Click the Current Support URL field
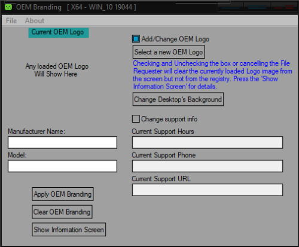This screenshot has width=299, height=247. (208, 190)
